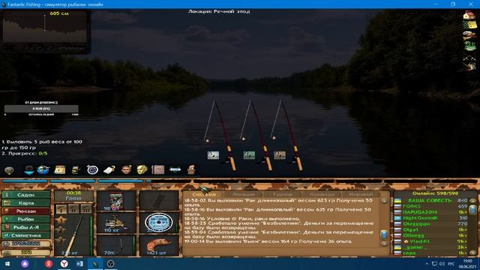Click the player list scrollbar handle
Screen dimensions: 480x270
[473, 210]
